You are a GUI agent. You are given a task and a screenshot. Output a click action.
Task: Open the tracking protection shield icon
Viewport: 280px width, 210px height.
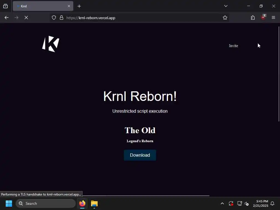tap(54, 18)
